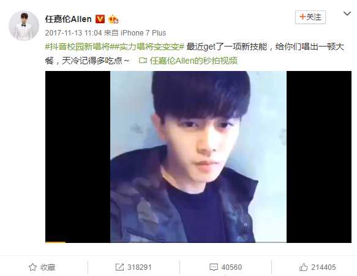
Task: Click the repost share icon
Action: [x=119, y=267]
